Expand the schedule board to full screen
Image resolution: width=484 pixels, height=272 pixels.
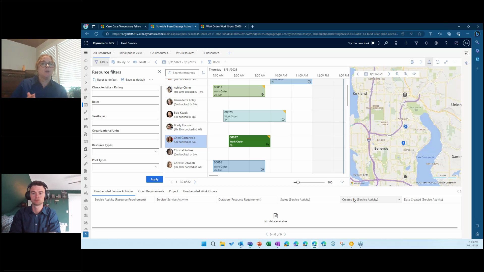(x=446, y=62)
